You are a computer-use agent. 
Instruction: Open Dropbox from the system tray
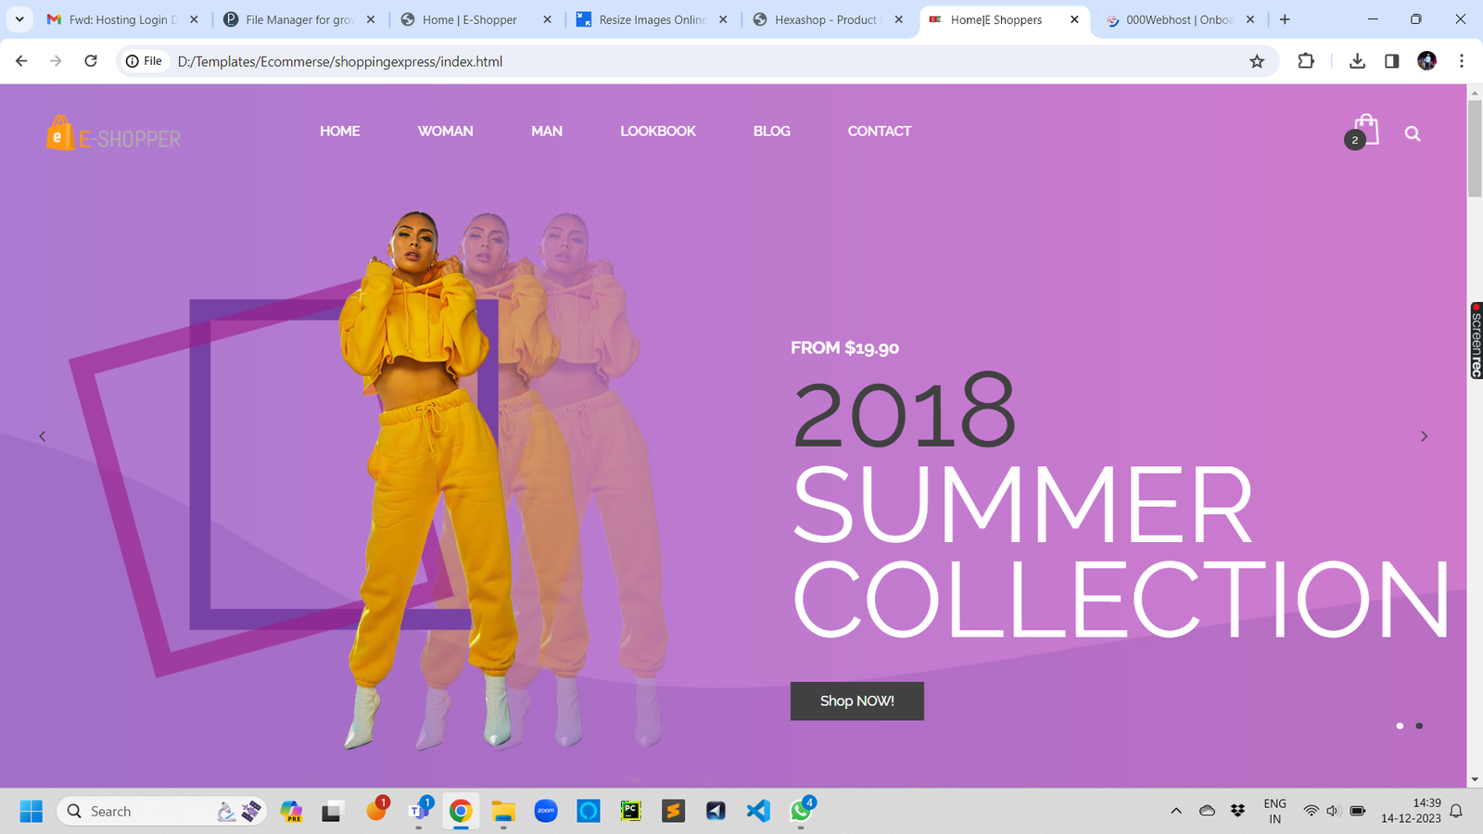point(1239,810)
